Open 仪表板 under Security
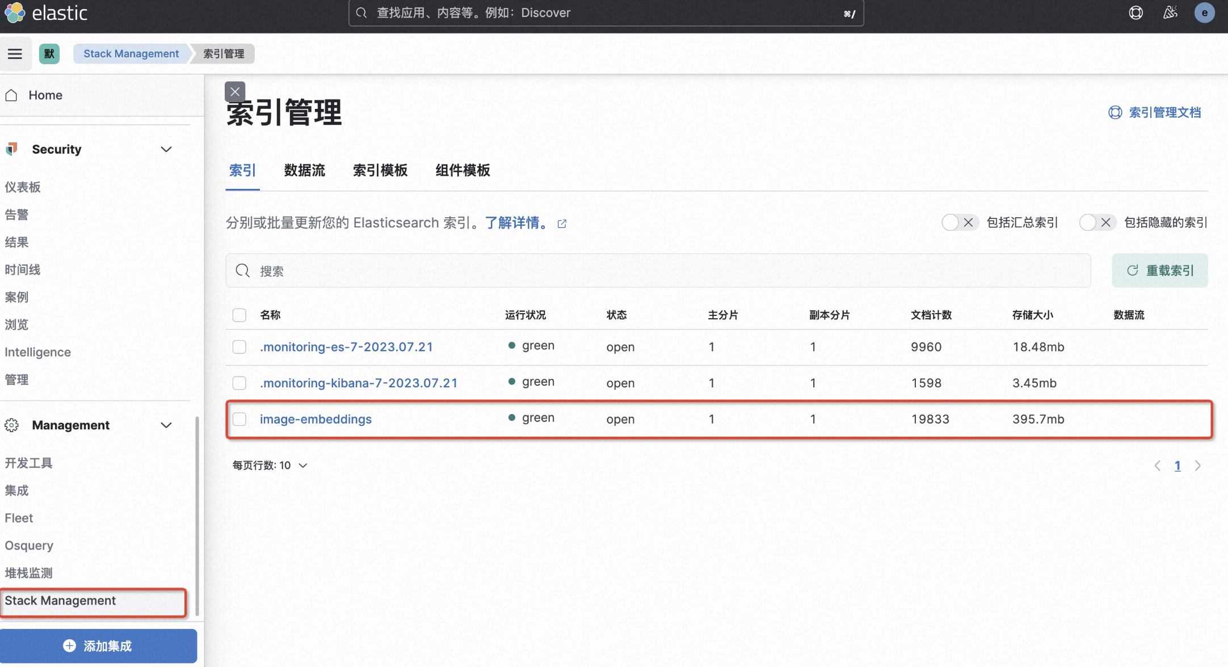1228x667 pixels. point(23,187)
